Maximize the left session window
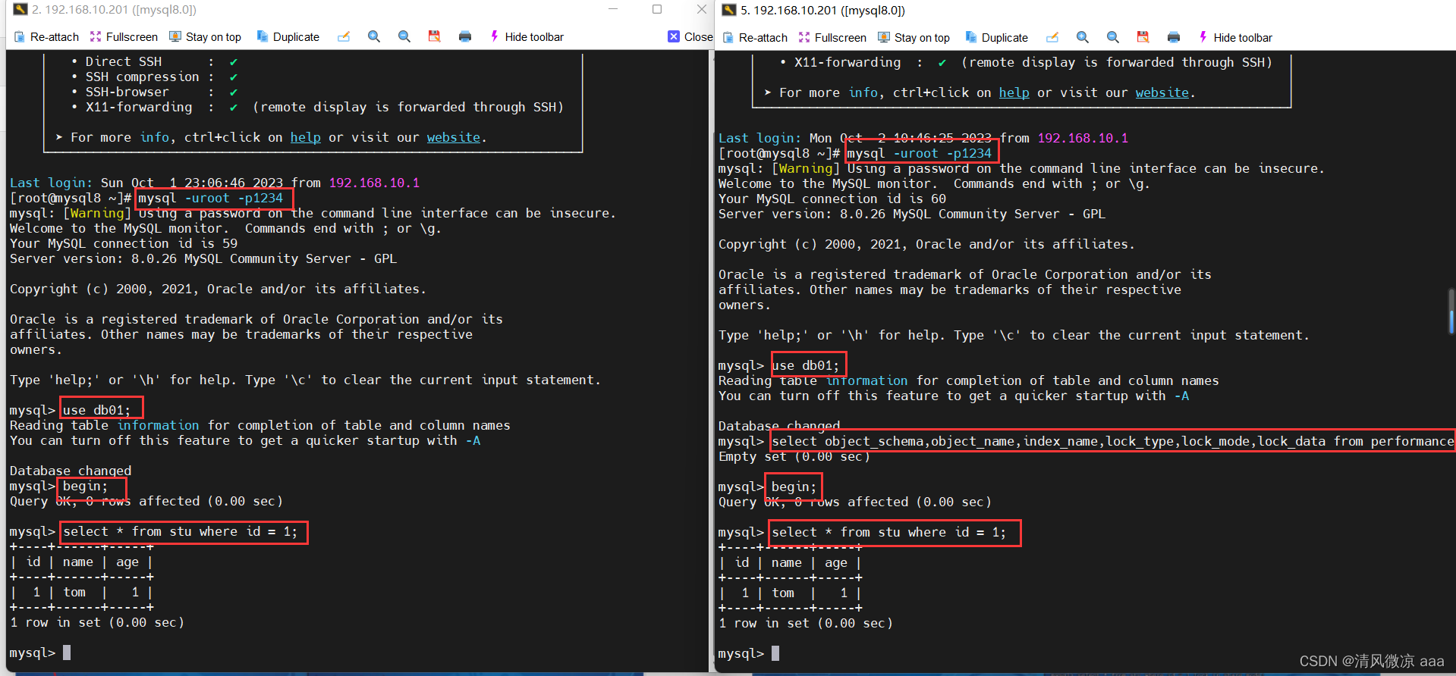1456x676 pixels. [657, 9]
